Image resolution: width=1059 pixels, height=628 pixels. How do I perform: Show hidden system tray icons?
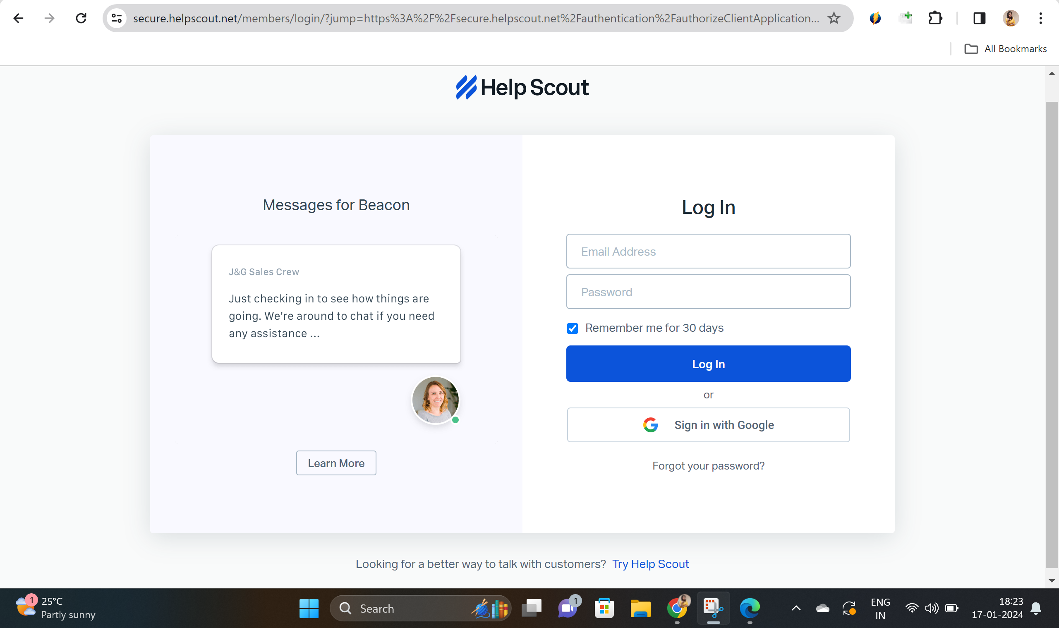(796, 609)
